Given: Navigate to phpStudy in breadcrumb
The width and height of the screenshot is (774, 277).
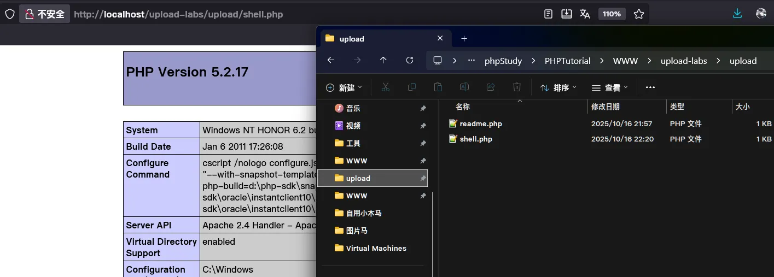Looking at the screenshot, I should pyautogui.click(x=503, y=61).
